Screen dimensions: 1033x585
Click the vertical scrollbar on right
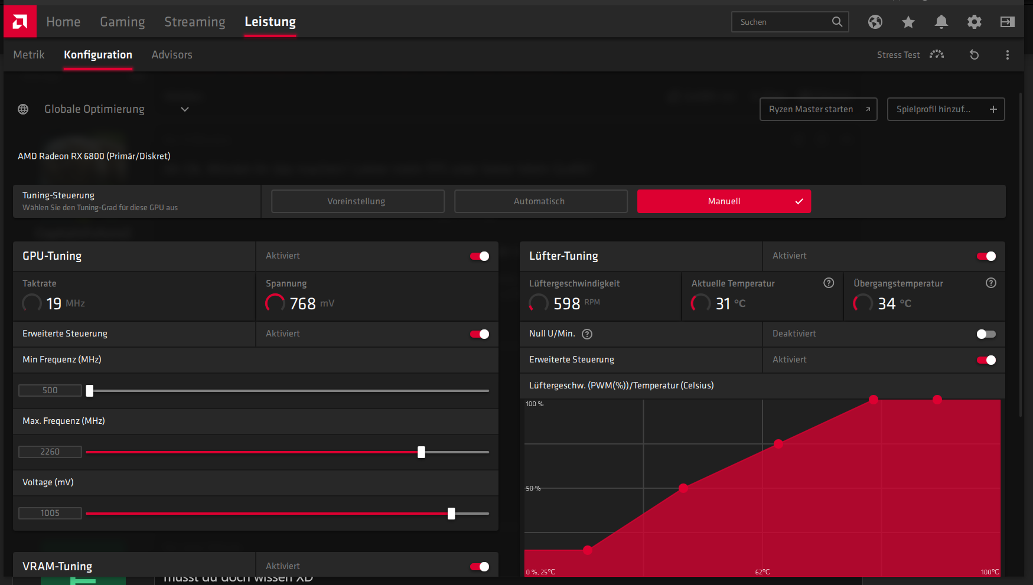tap(1021, 254)
